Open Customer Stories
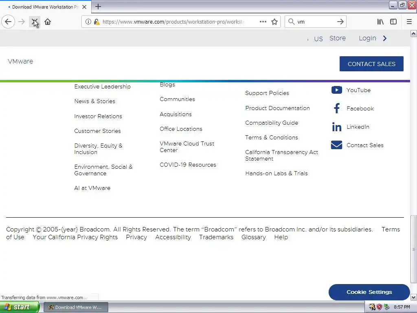Screen dimensions: 417x313 click(x=97, y=131)
